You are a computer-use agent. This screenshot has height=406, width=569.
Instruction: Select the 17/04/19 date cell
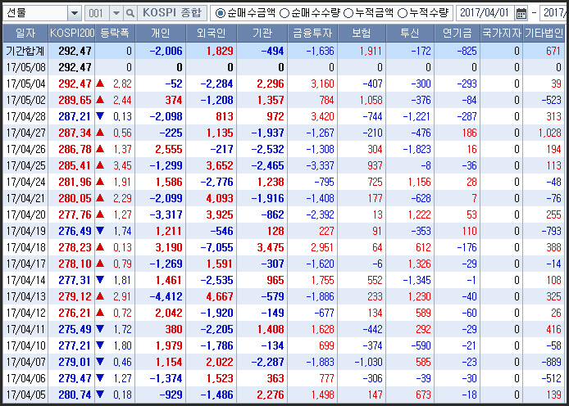click(25, 231)
